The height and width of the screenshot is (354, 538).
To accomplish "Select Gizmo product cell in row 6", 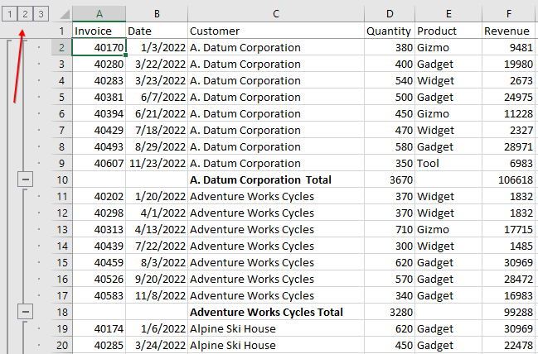I will [448, 113].
